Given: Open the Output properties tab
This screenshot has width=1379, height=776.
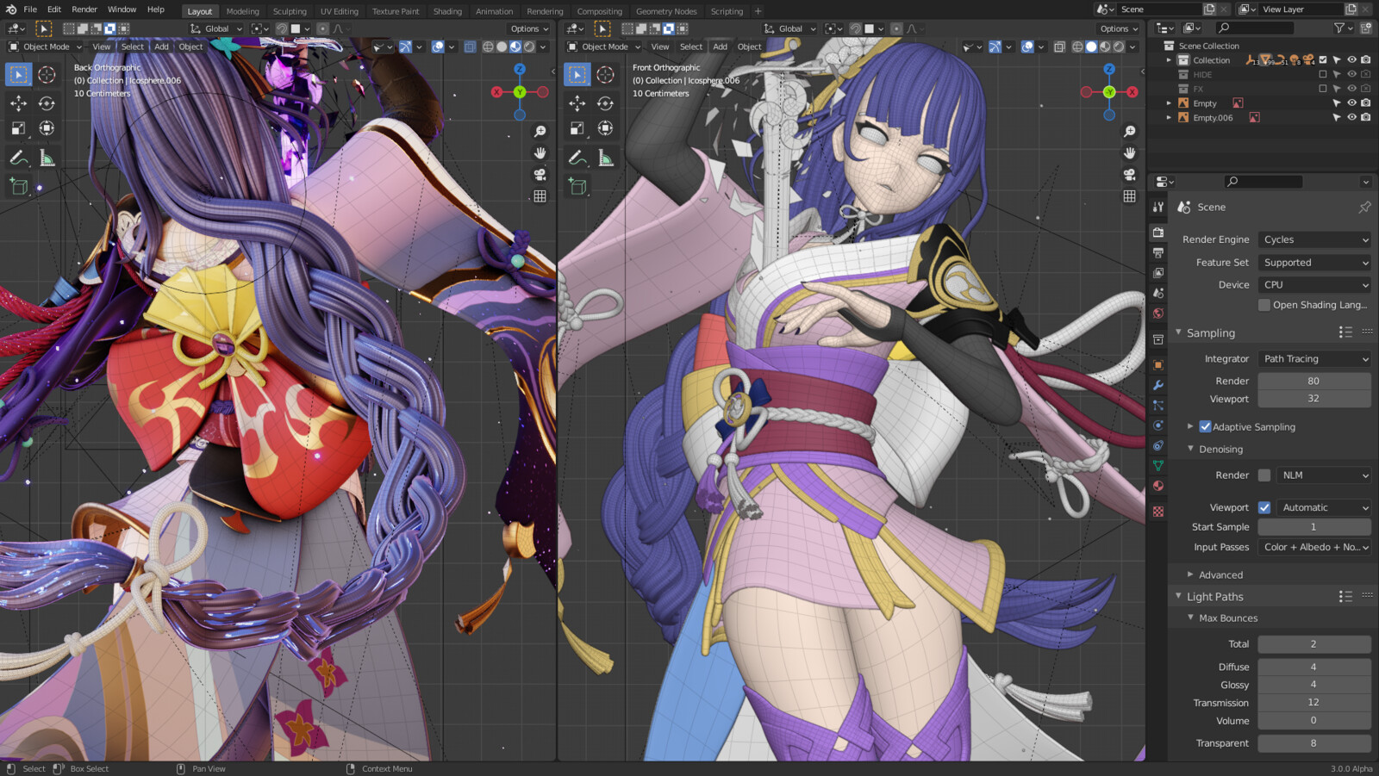Looking at the screenshot, I should point(1158,253).
